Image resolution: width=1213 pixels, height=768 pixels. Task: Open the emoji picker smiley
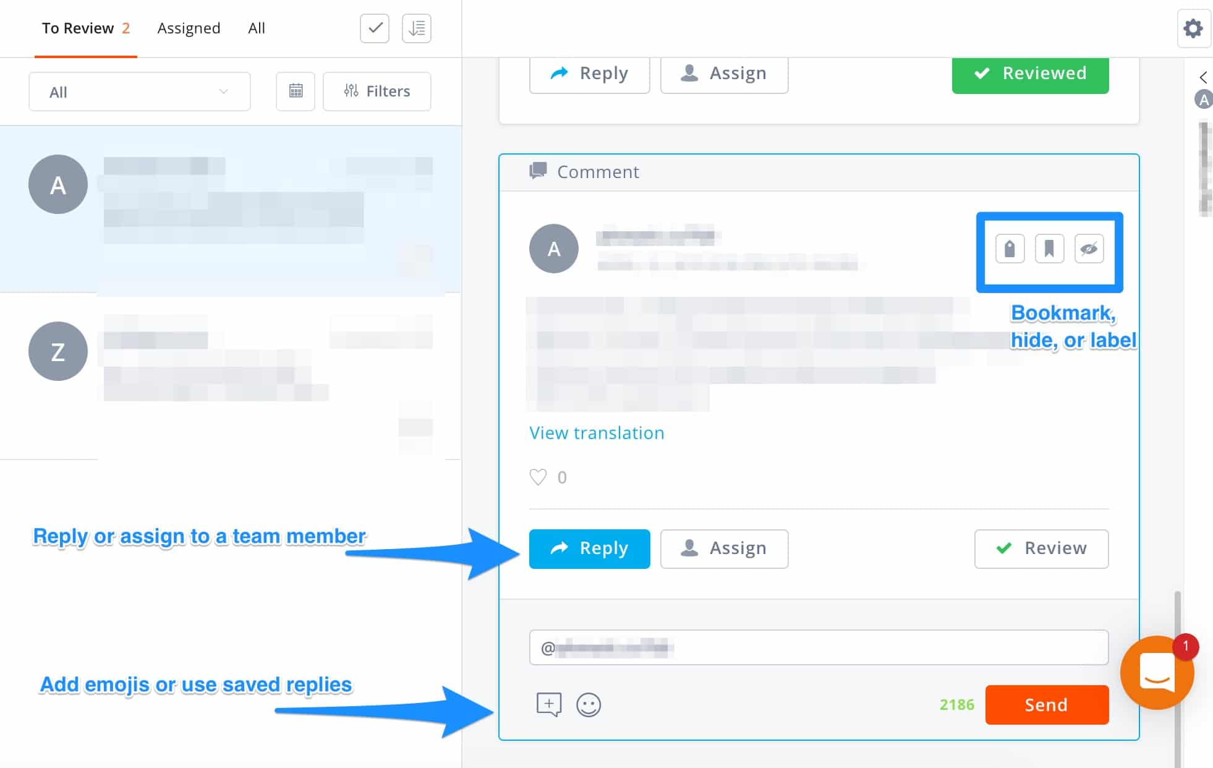click(x=588, y=704)
